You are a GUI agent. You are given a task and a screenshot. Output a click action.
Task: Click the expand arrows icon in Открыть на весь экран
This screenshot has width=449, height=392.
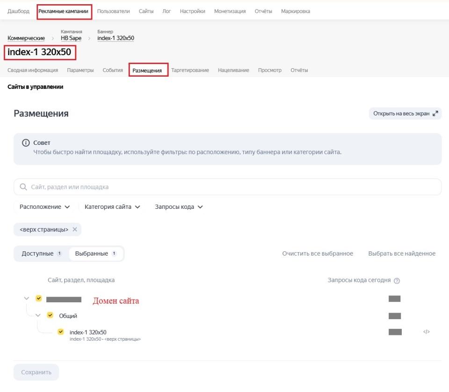point(435,114)
